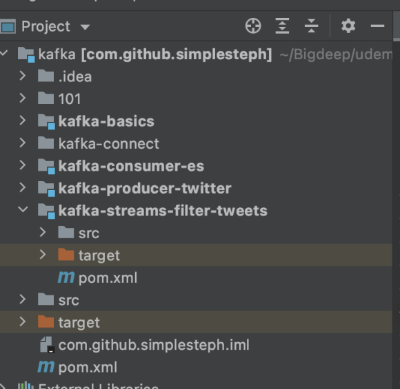This screenshot has width=400, height=389.
Task: Expand the kafka-consumer-es module
Action: pos(23,165)
